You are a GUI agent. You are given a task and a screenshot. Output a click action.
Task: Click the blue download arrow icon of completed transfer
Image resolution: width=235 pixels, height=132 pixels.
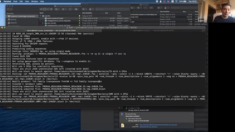pos(122,114)
